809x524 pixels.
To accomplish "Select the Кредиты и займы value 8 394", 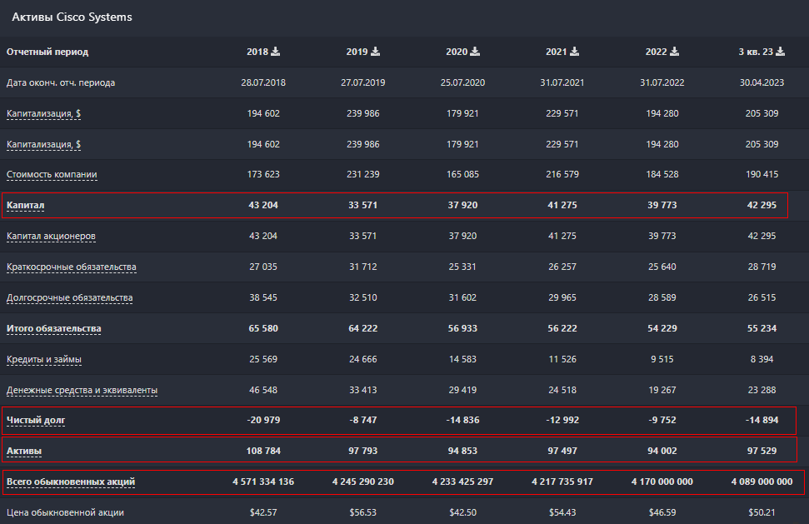I will coord(762,360).
